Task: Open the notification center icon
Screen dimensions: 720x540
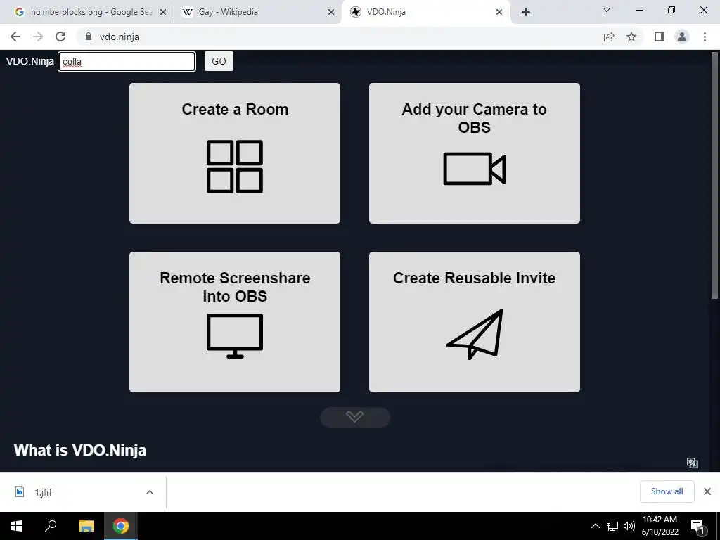Action: coord(697,526)
